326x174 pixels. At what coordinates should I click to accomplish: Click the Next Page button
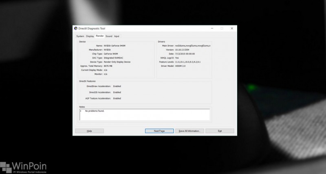159,131
